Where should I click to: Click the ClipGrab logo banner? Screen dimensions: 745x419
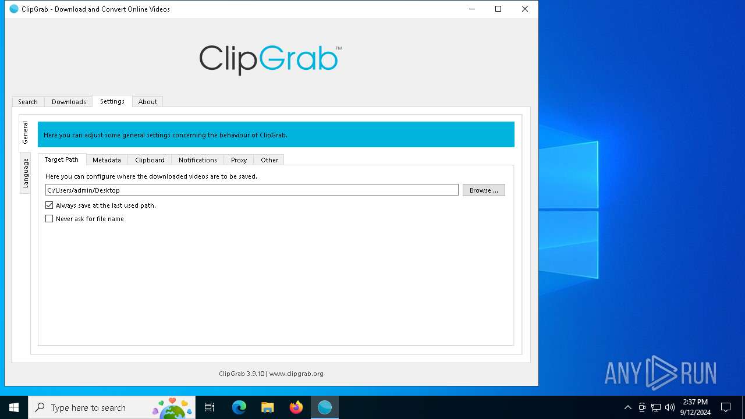pos(271,59)
